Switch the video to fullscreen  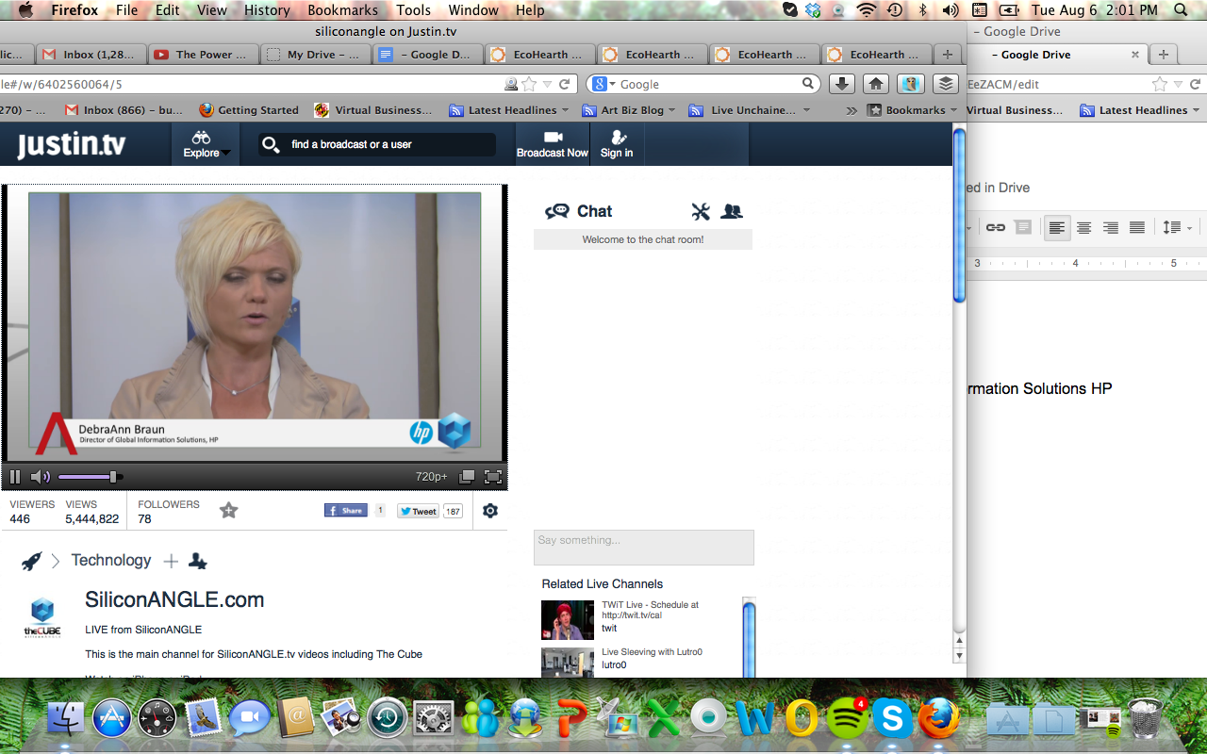(x=492, y=477)
